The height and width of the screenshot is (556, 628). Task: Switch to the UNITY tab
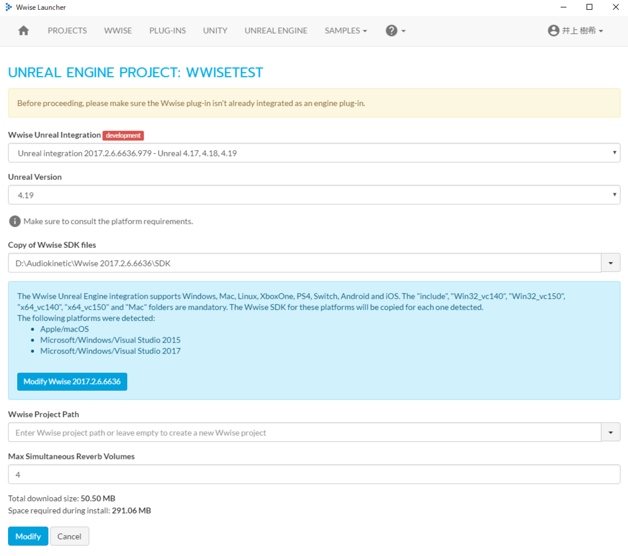pyautogui.click(x=215, y=31)
